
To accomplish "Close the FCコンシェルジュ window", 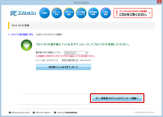I will (159, 2).
